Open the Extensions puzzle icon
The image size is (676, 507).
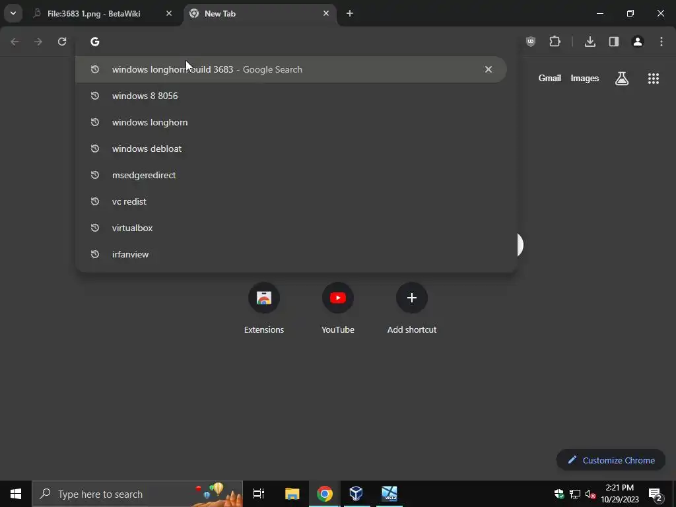(555, 42)
